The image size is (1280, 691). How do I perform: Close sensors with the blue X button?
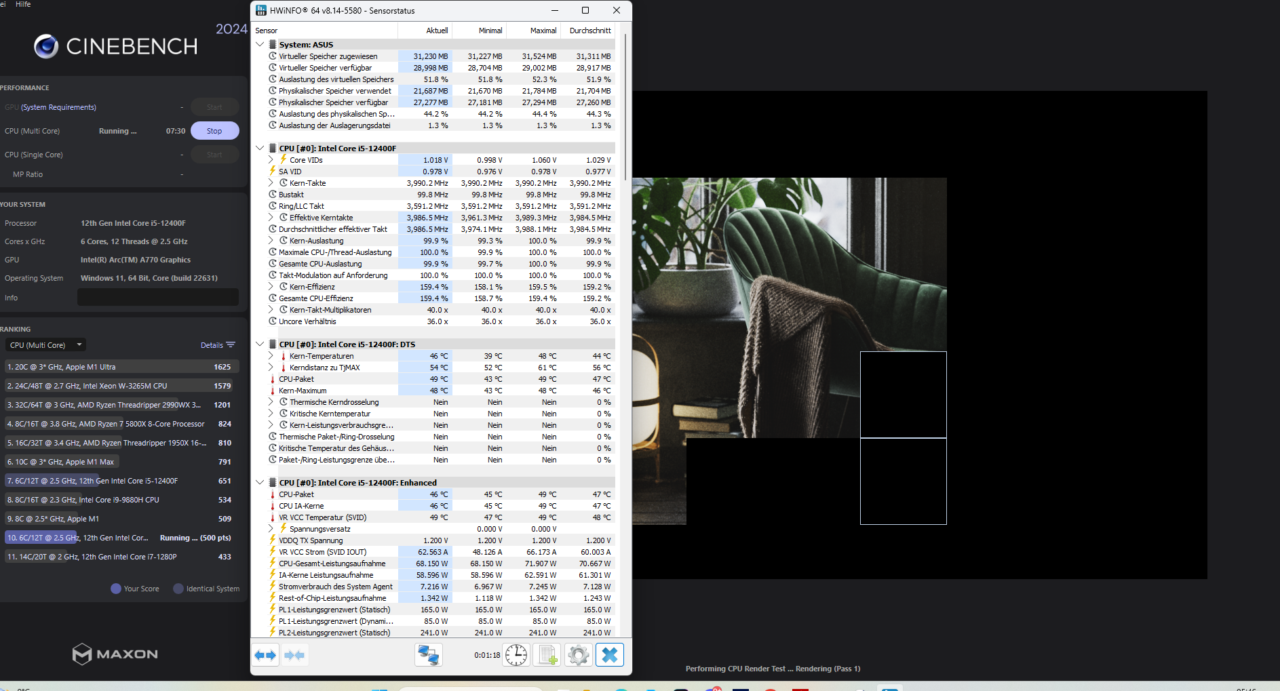click(609, 655)
